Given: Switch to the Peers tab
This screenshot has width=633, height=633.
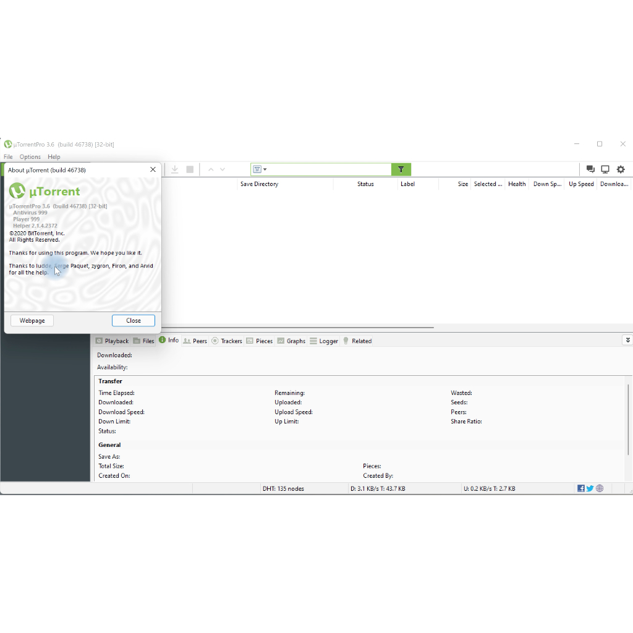Looking at the screenshot, I should 195,341.
